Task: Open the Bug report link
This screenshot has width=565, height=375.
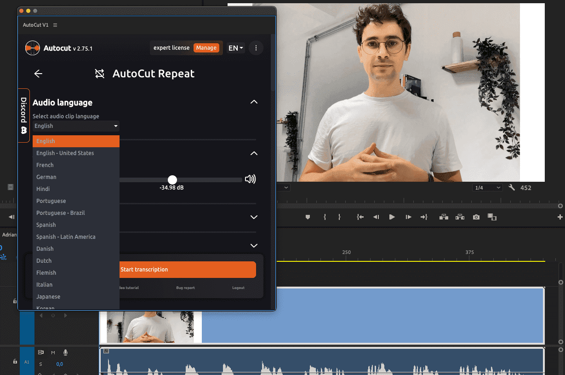Action: coord(185,288)
